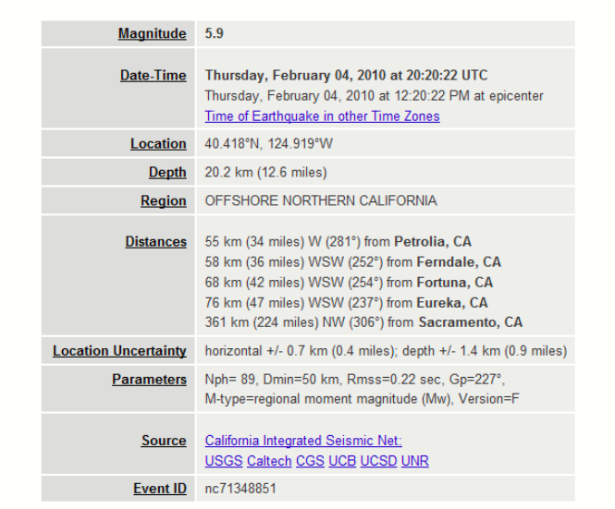Open the Date-Time label link

pos(153,76)
